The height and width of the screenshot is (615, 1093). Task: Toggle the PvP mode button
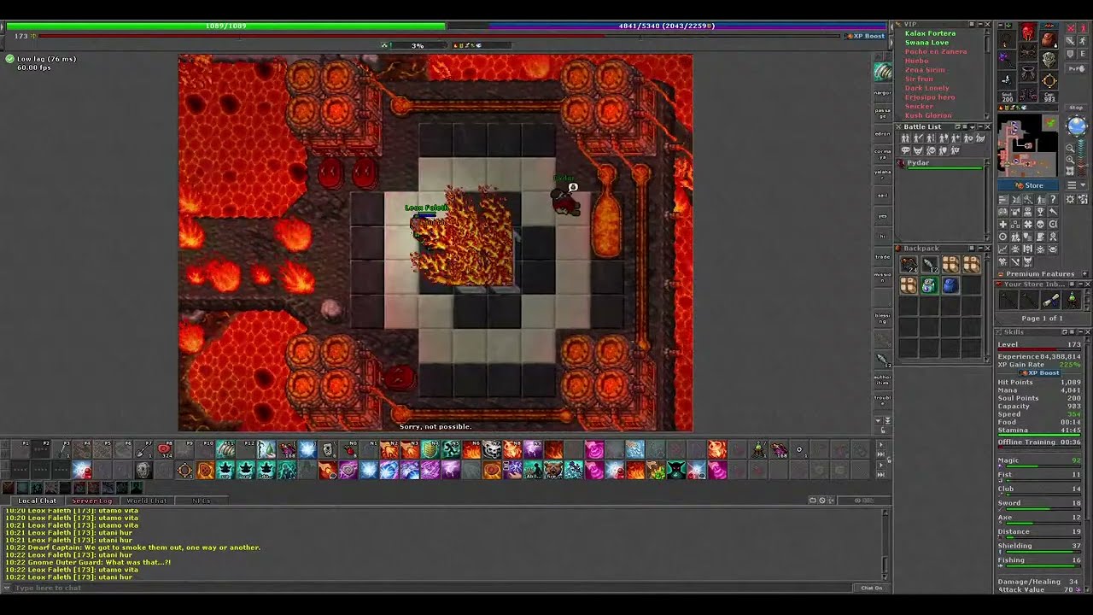[x=1076, y=69]
